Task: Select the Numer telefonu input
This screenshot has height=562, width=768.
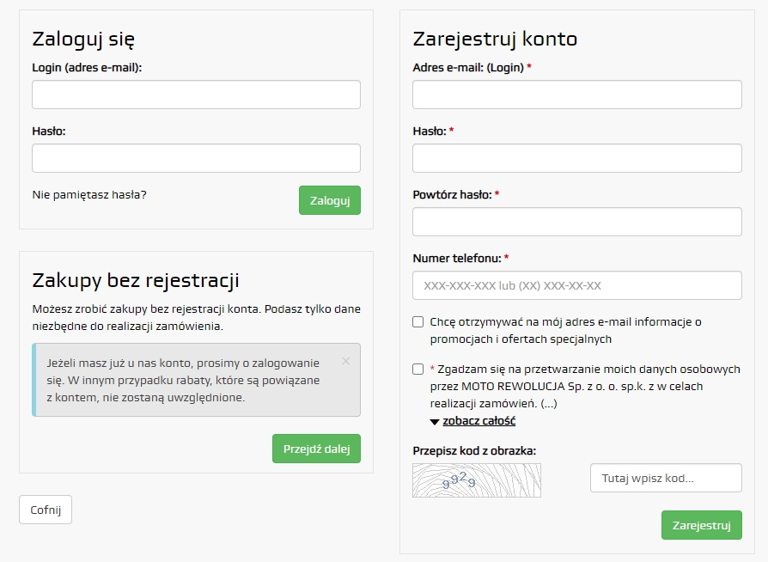Action: pos(577,285)
